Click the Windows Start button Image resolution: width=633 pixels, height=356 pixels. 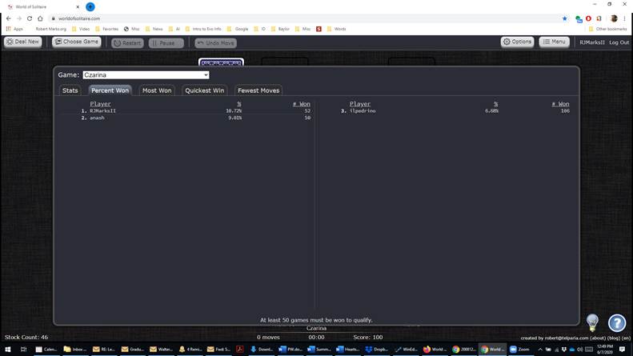point(8,350)
